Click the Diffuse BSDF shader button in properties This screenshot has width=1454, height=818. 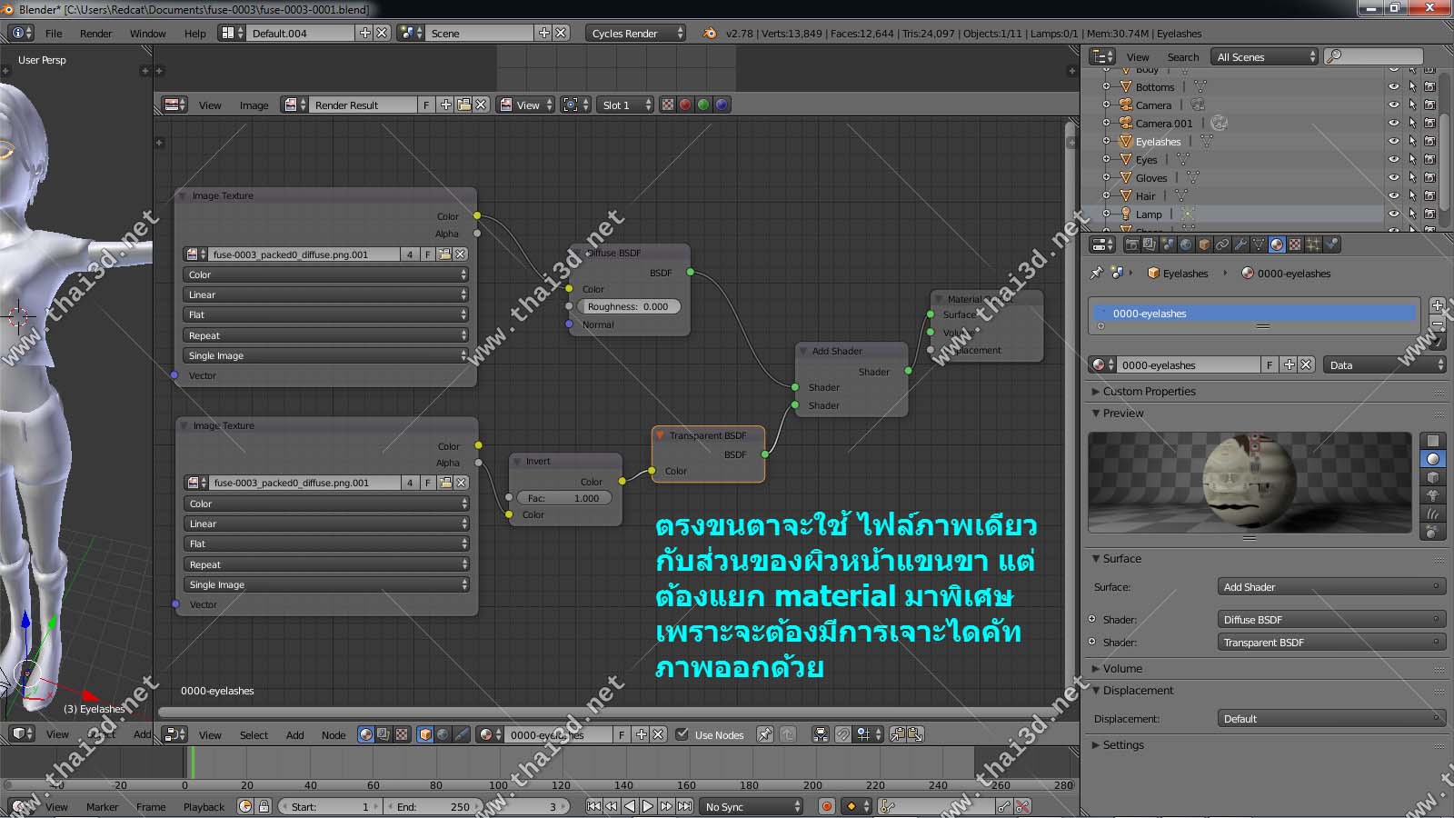(x=1331, y=619)
